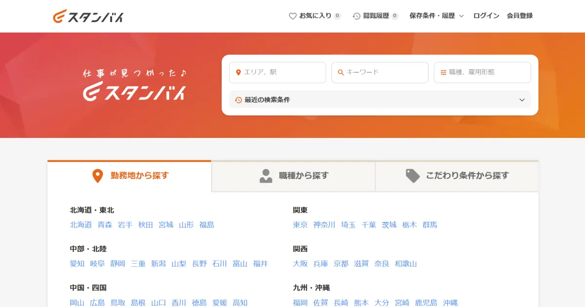The width and height of the screenshot is (585, 307).
Task: Click the person icon on job type tab
Action: point(266,176)
